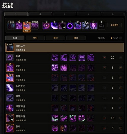
Task: Increase 影刺 skill level with plus
Action: (x=121, y=68)
